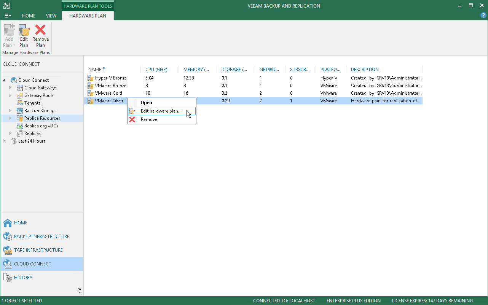The width and height of the screenshot is (488, 305).
Task: Click the Last 24 Hours tree icon
Action: (14, 141)
